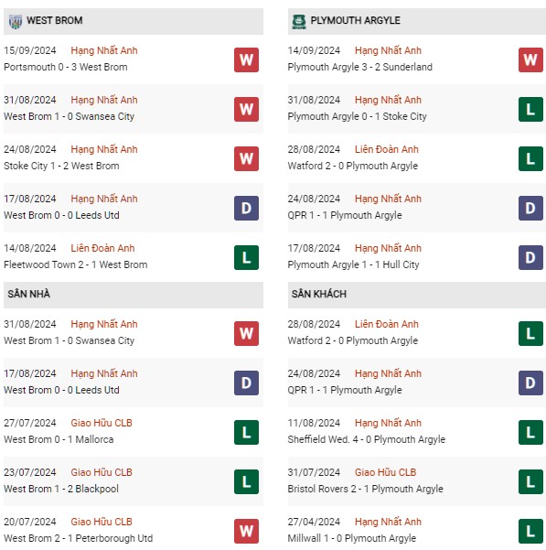Click the W badge for Portsmouth 0-3 West Brom
546x550 pixels.
[x=246, y=60]
